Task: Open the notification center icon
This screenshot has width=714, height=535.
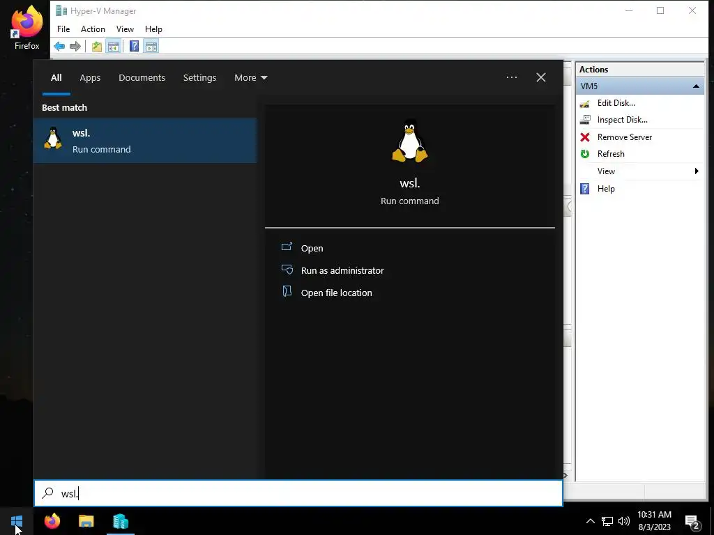Action: pyautogui.click(x=692, y=522)
